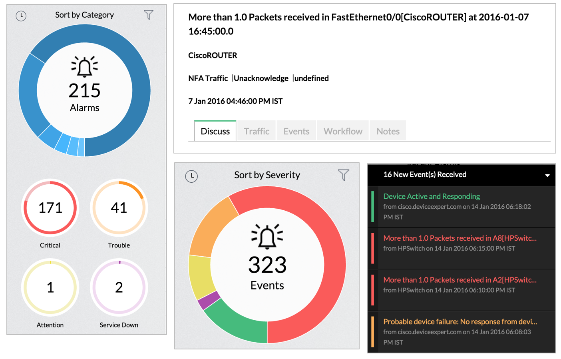Click the clock icon in Sort by Severity panel

pyautogui.click(x=191, y=176)
